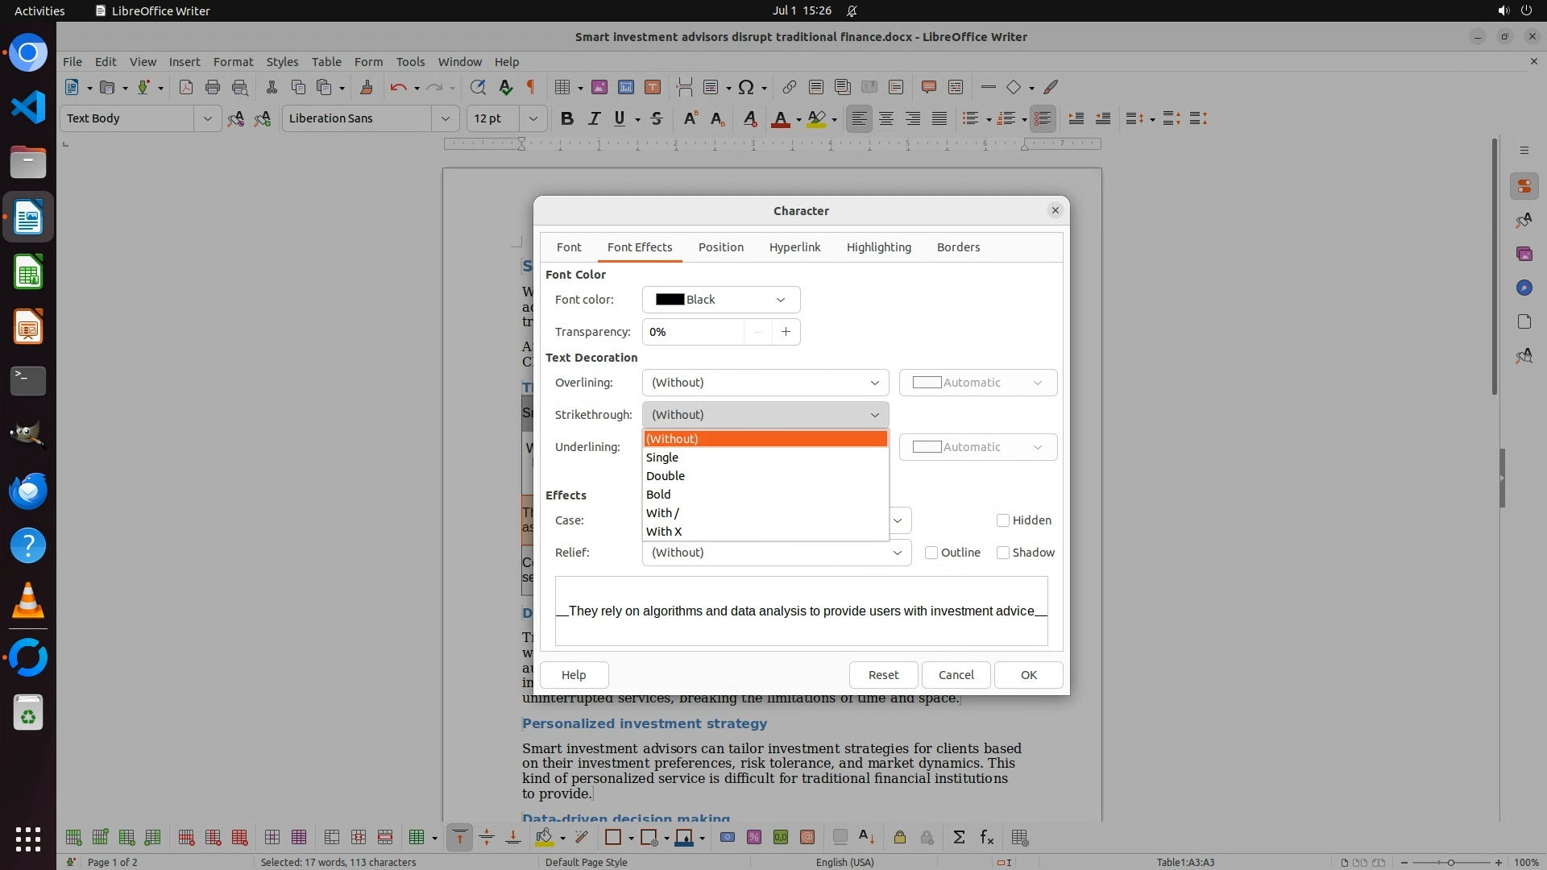Click the Justified alignment icon
Screen dimensions: 1547x870
tap(939, 118)
